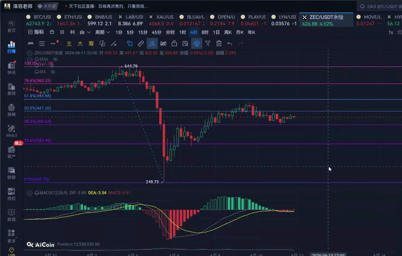Toggle the 筹 chip distribution indicator
The height and width of the screenshot is (256, 402).
click(91, 43)
